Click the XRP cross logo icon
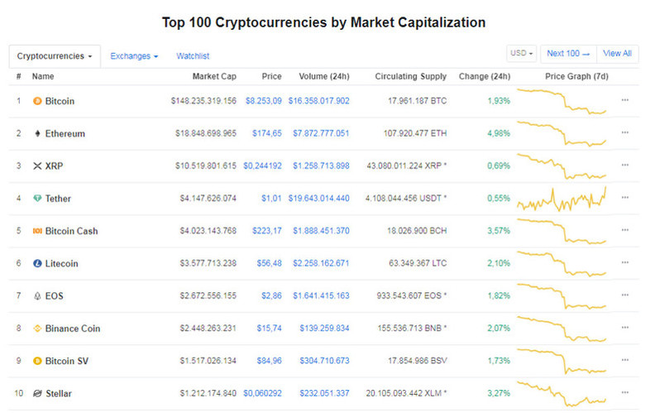Screen dimensions: 660x413 pyautogui.click(x=37, y=166)
